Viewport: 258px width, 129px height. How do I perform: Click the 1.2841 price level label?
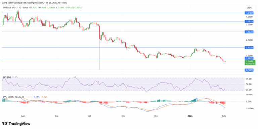point(249,58)
